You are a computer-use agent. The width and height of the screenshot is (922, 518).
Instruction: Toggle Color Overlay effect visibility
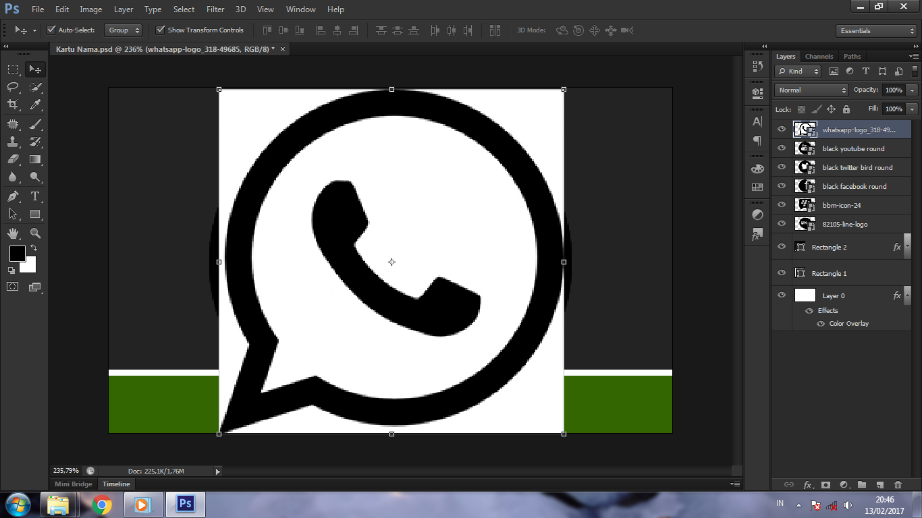(x=821, y=324)
